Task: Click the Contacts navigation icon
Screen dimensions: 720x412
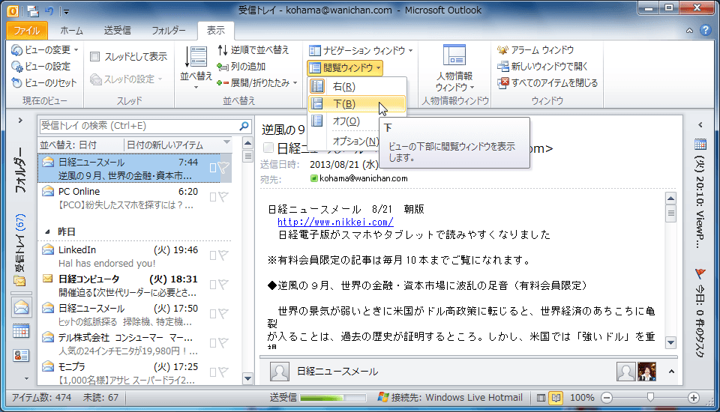Action: click(21, 355)
